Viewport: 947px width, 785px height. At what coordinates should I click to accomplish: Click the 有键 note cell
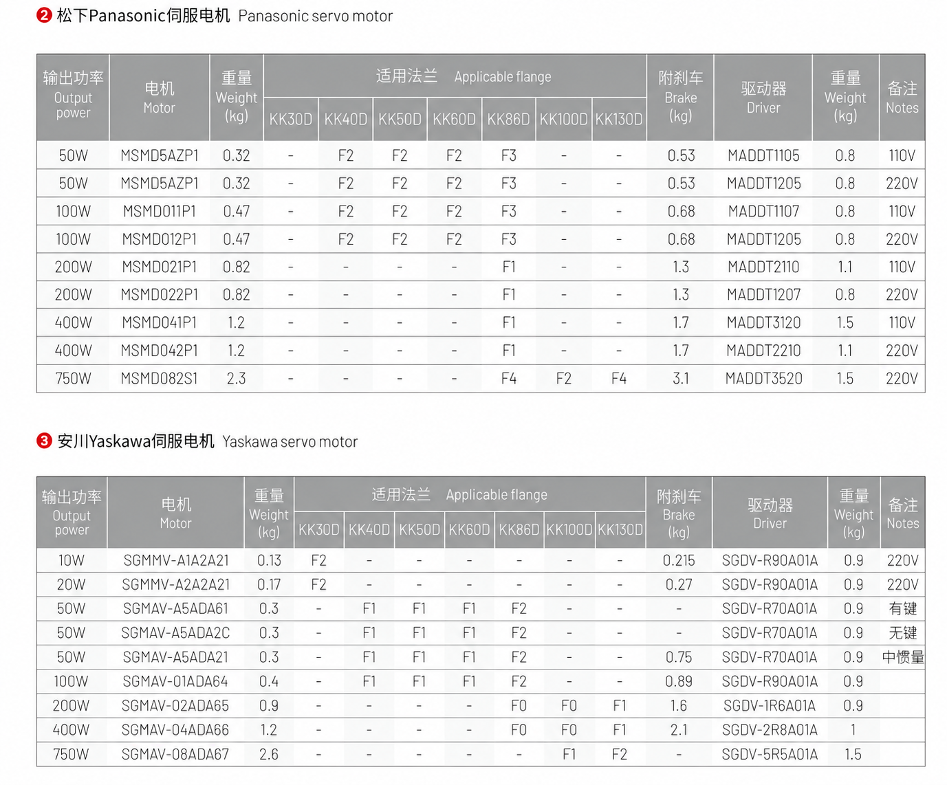[x=903, y=609]
